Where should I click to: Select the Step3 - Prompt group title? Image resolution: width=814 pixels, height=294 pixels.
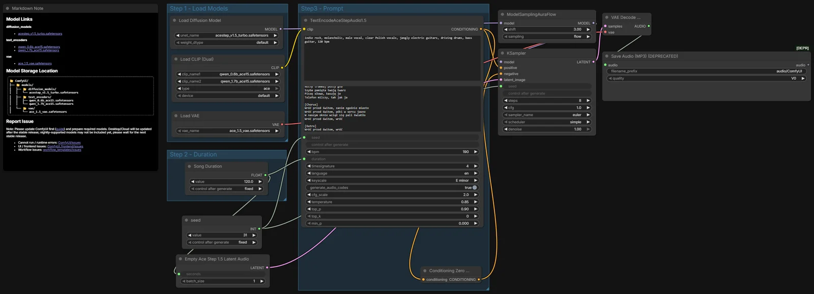click(322, 9)
